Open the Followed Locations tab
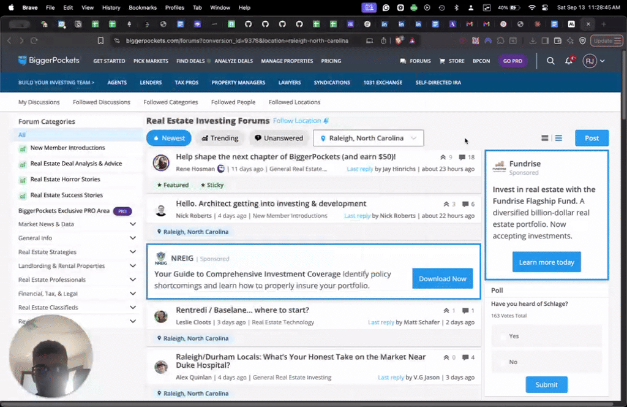This screenshot has width=627, height=407. [x=295, y=102]
